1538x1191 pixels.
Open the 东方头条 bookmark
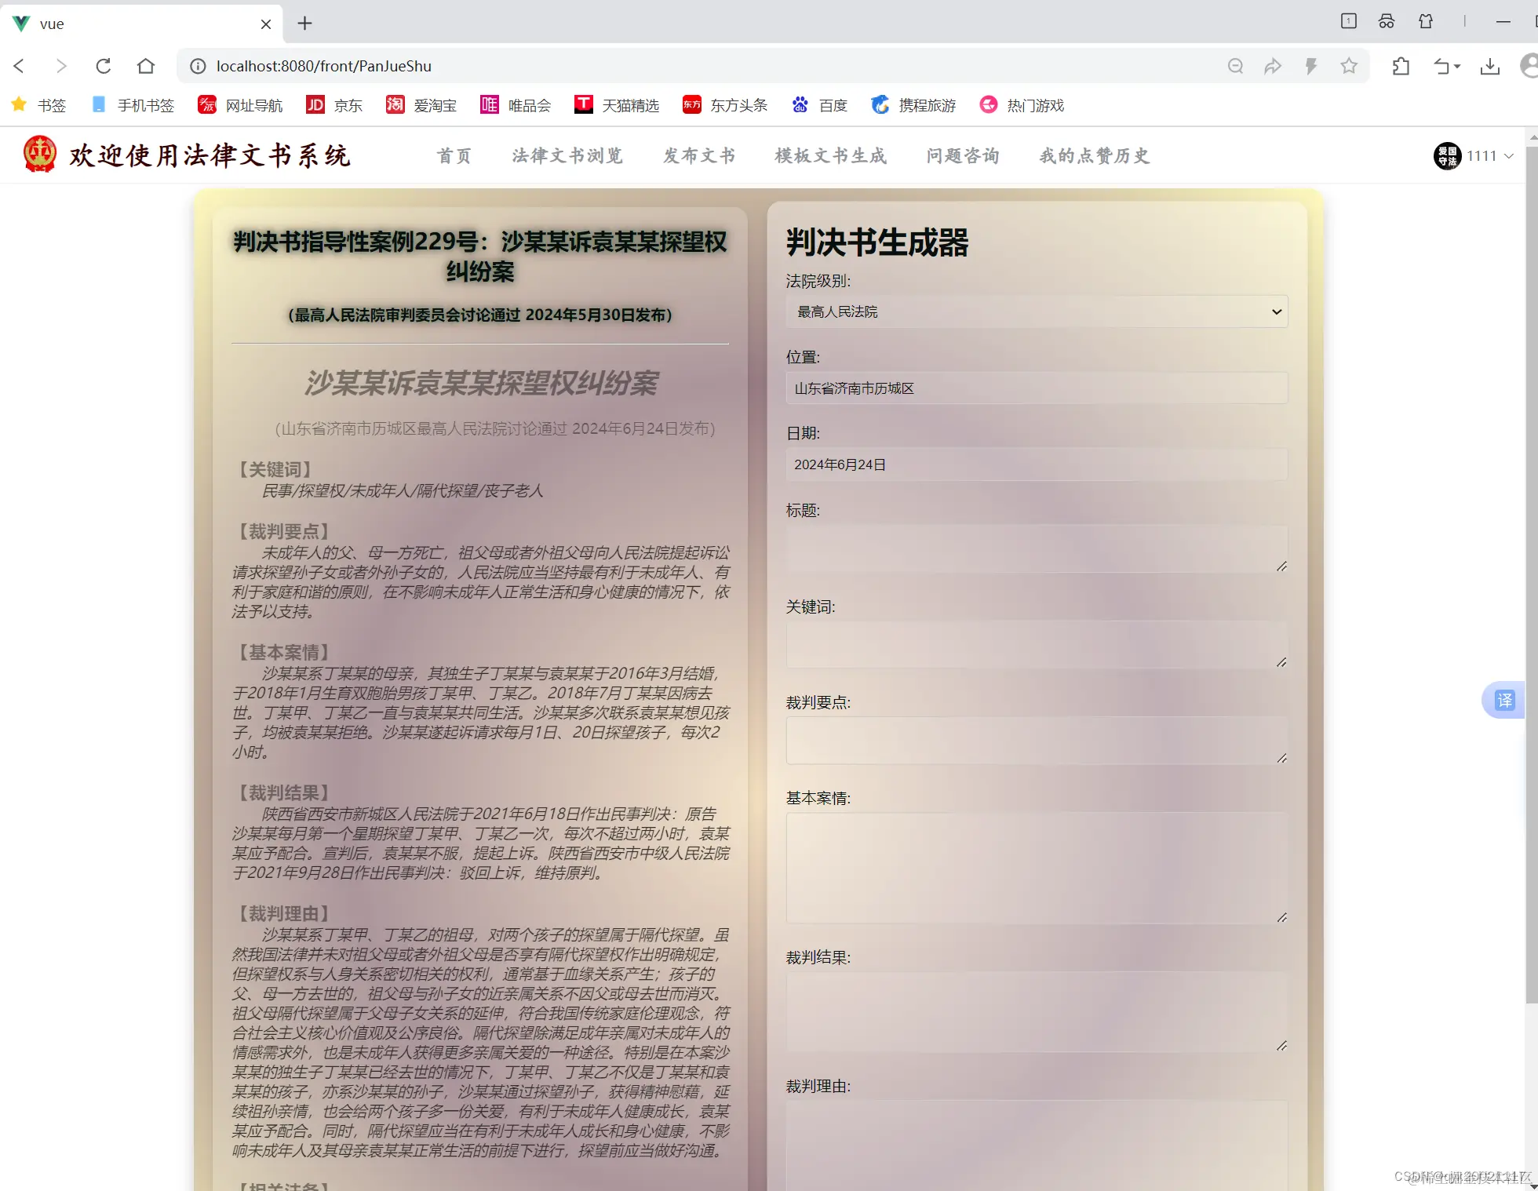pos(725,105)
